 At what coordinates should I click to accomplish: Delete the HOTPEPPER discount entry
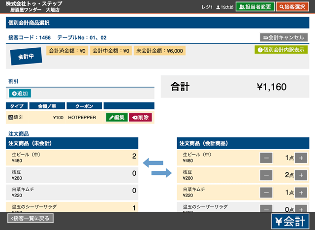[x=140, y=117]
